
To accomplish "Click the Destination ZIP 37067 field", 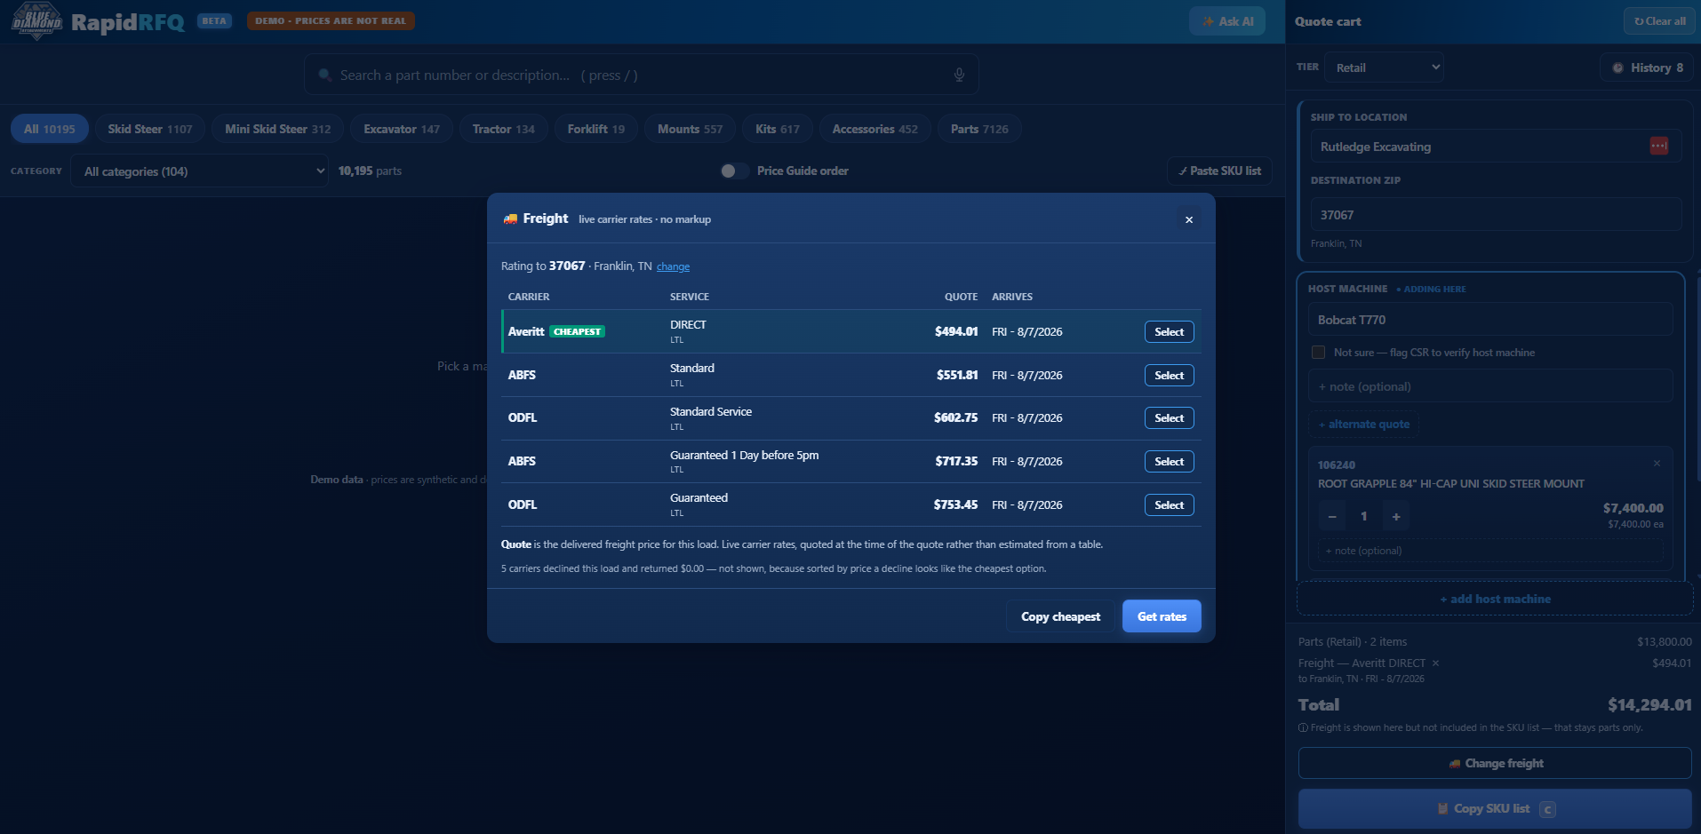I will click(1496, 214).
